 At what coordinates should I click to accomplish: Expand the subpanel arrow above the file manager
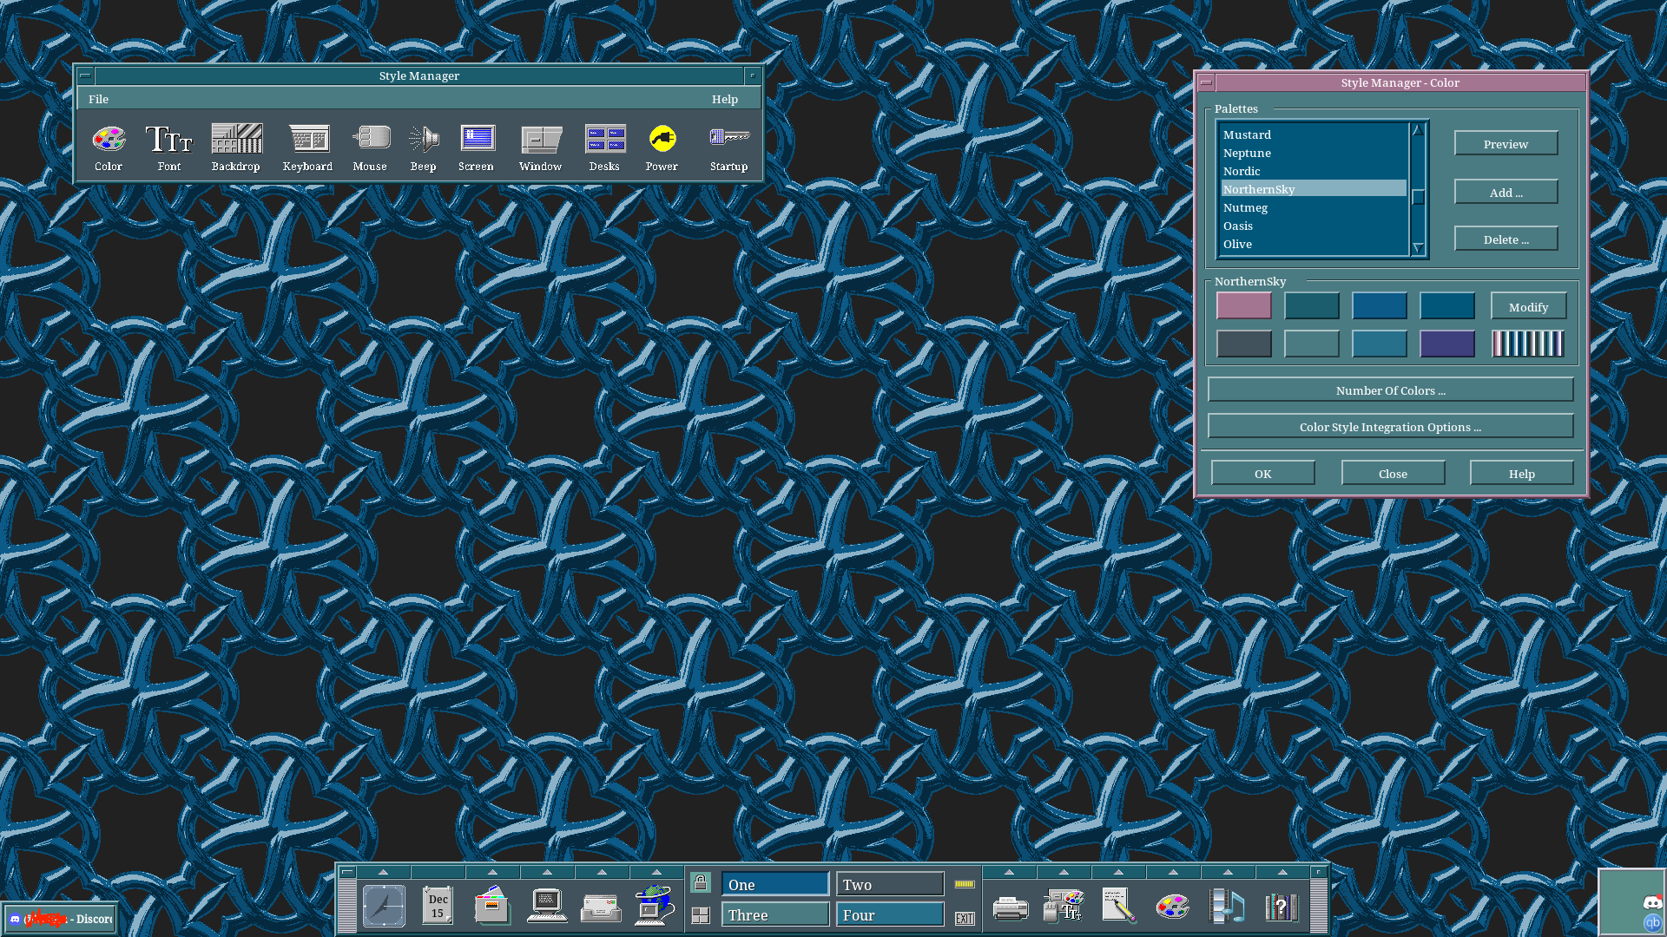[x=492, y=872]
